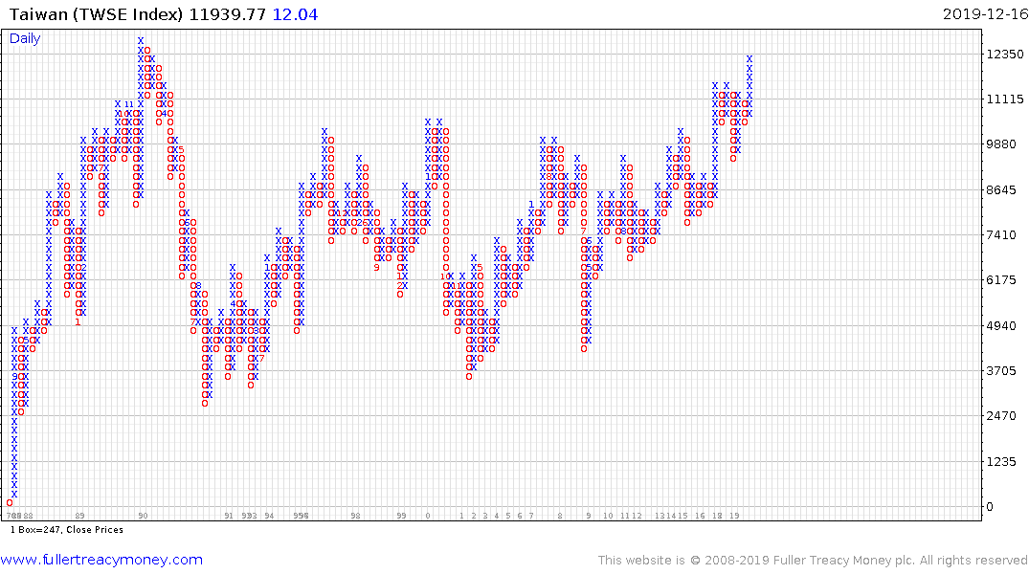Click year label 94 on time axis
Viewport: 1029px width, 574px height.
(269, 516)
